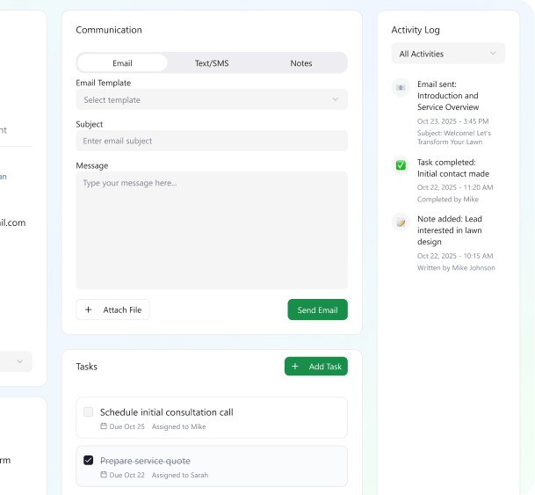Uncheck the Prepare service quote task

pyautogui.click(x=89, y=460)
